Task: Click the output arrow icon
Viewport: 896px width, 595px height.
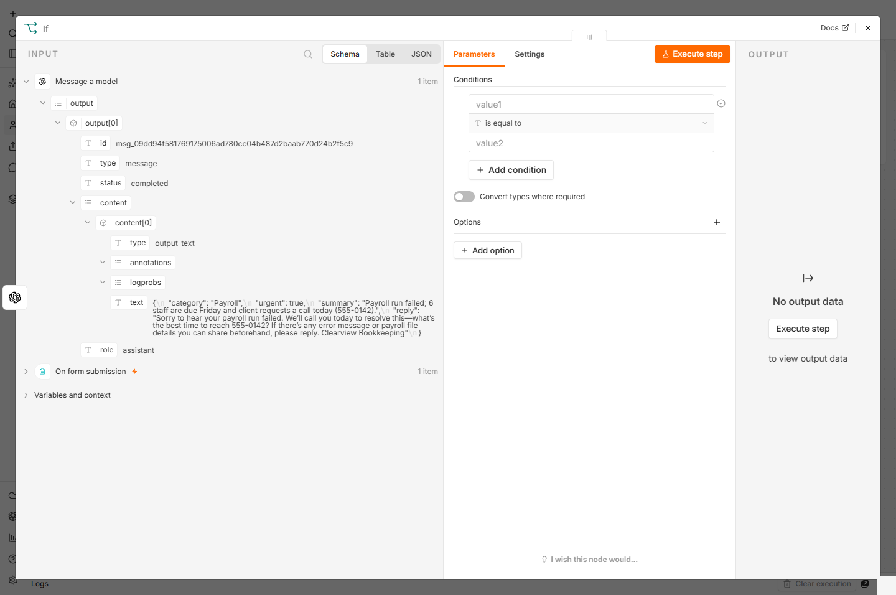Action: [808, 278]
